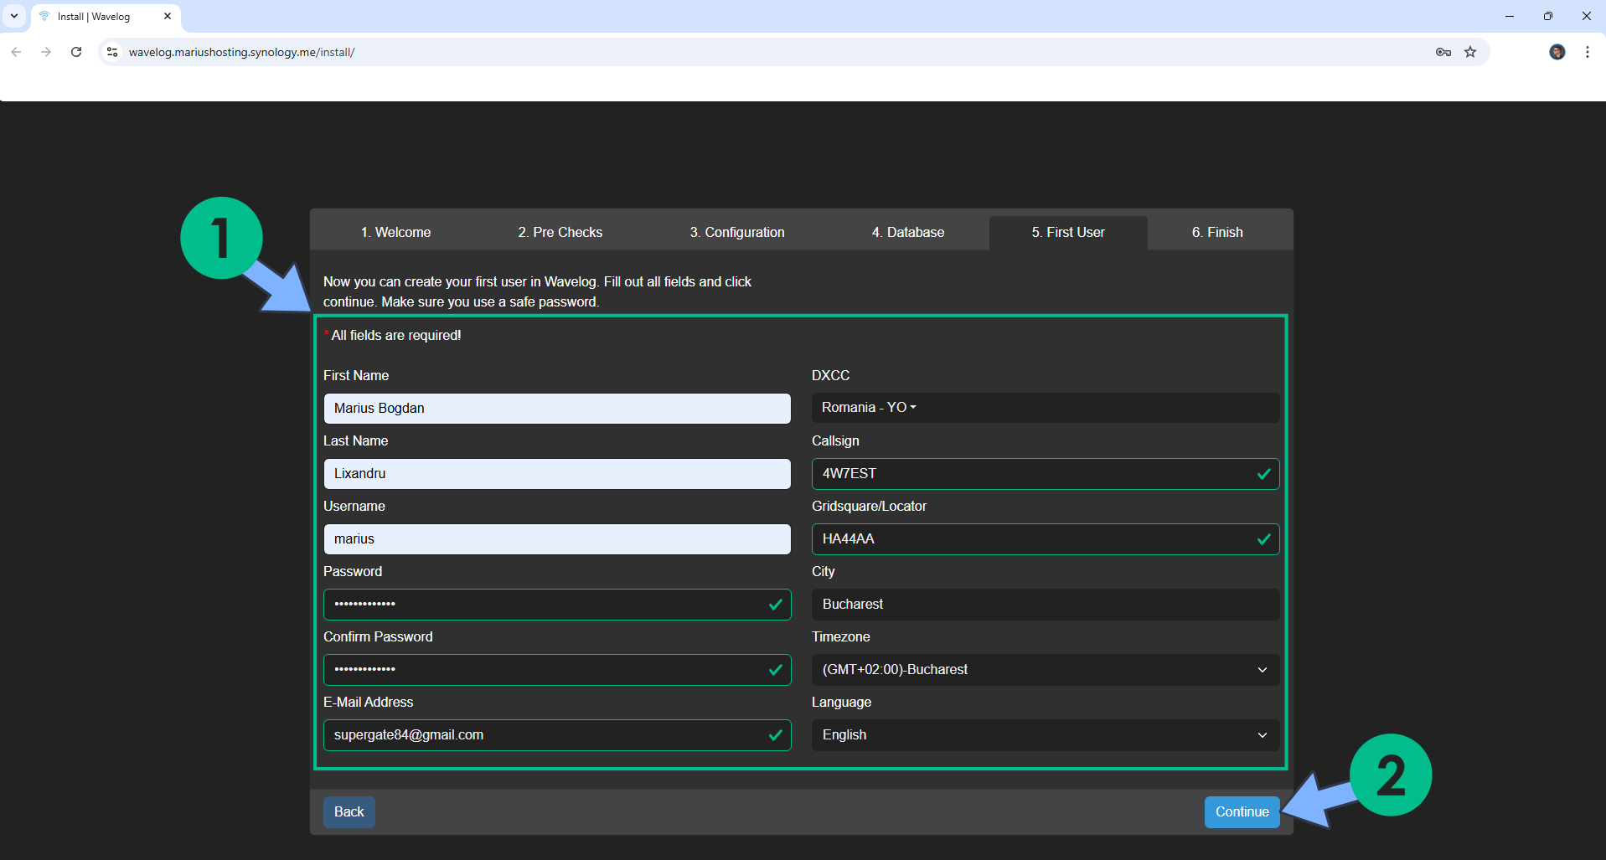The image size is (1606, 860).
Task: Click the Wavelog tab favicon
Action: tap(43, 16)
